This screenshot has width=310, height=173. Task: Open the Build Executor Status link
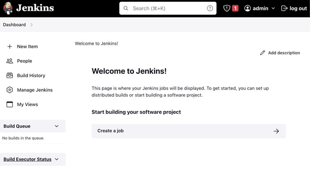28,159
